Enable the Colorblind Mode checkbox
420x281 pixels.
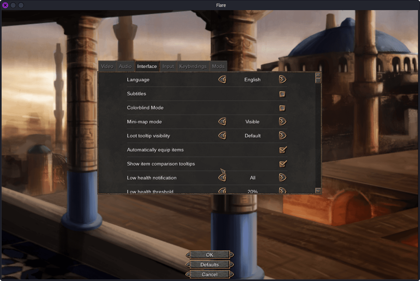click(282, 108)
